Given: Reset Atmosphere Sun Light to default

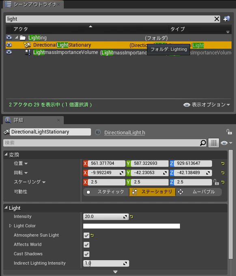Looking at the screenshot, I should pyautogui.click(x=92, y=235).
